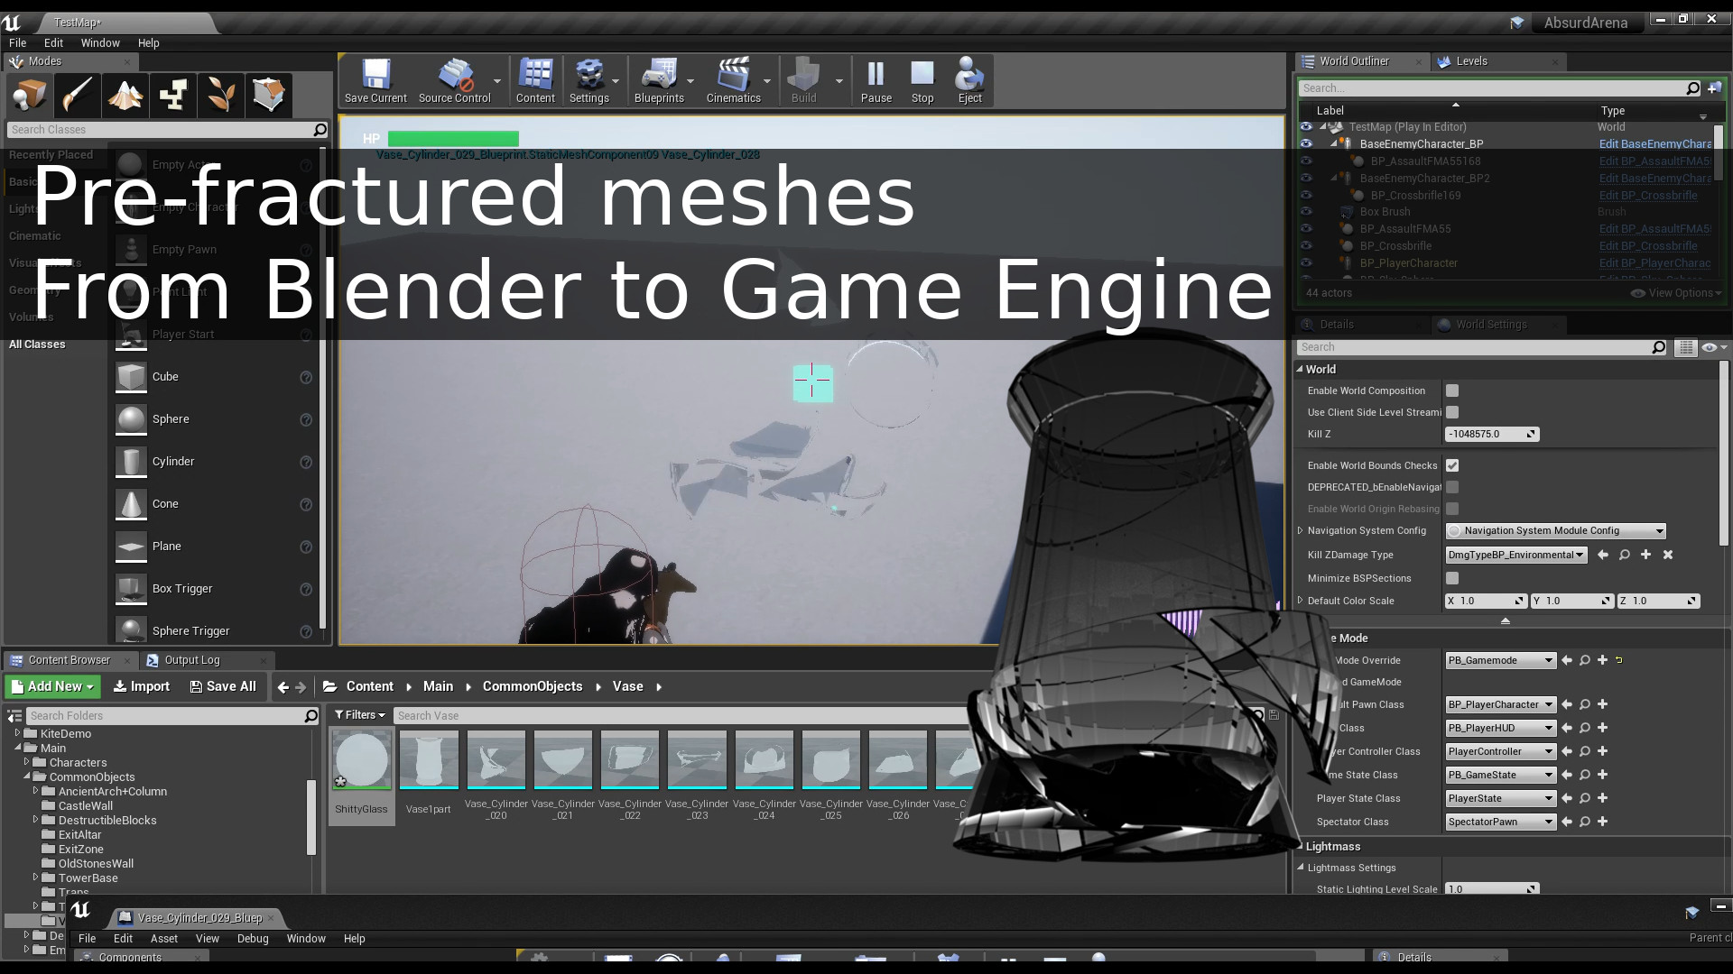Viewport: 1733px width, 974px height.
Task: Enable World Composition checkbox
Action: click(1452, 391)
